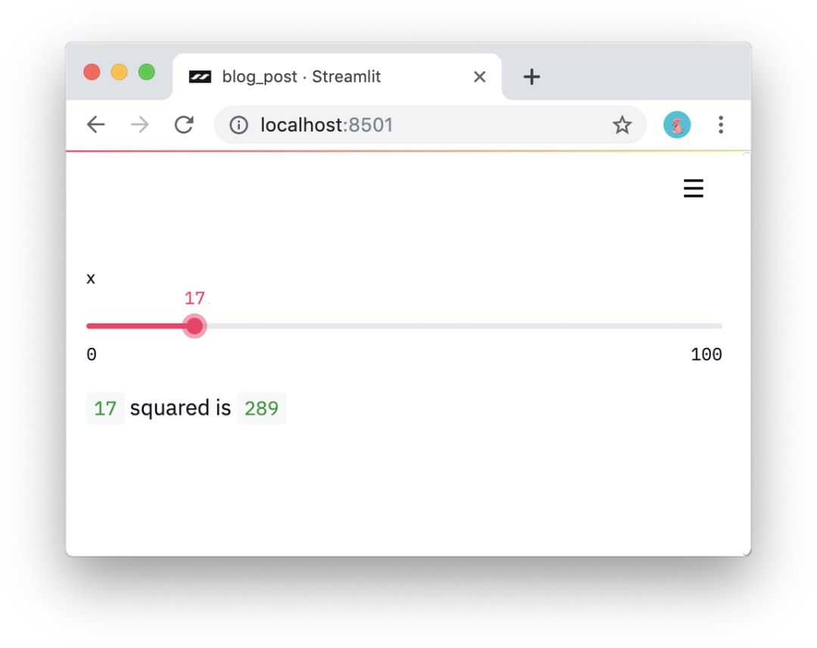Minimize the window with the yellow button

[x=120, y=72]
